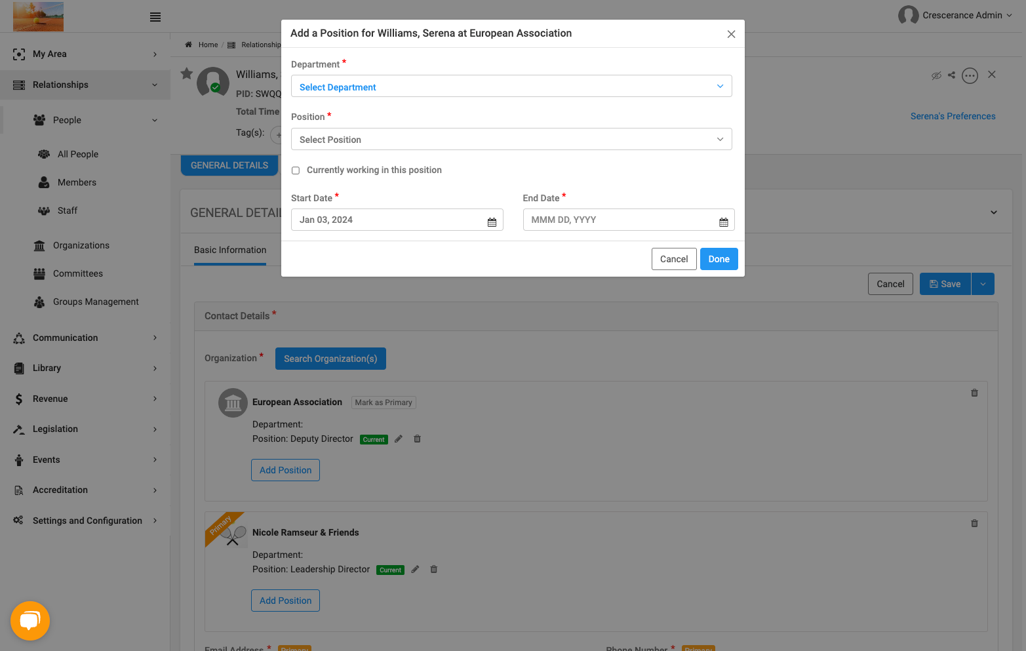
Task: Open Organizations in sidebar
Action: [x=81, y=245]
